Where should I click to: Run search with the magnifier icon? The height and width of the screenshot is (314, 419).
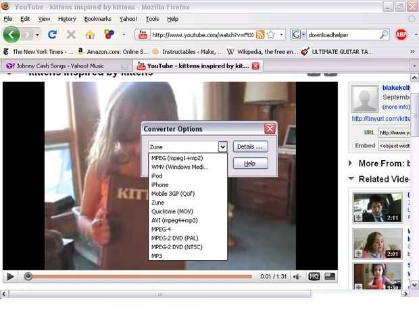point(384,34)
